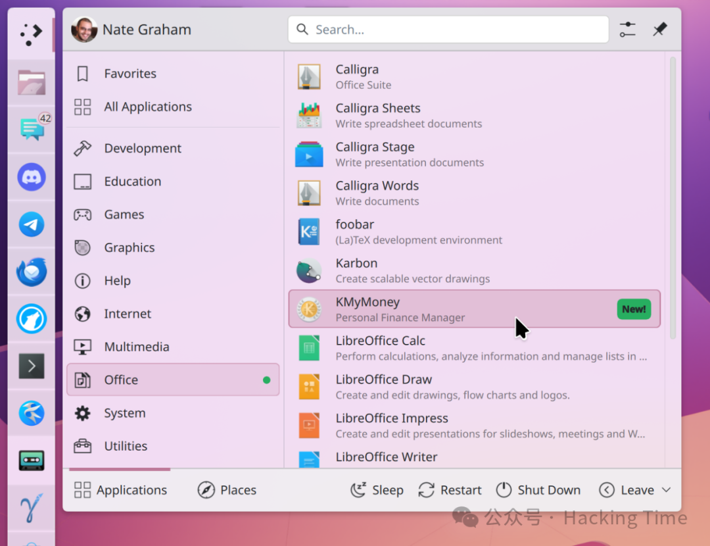710x546 pixels.
Task: Expand the Leave options arrow
Action: [x=666, y=490]
